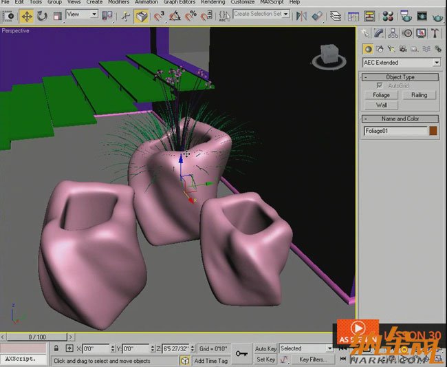Image resolution: width=447 pixels, height=367 pixels.
Task: Click the Z coordinate field
Action: click(175, 348)
